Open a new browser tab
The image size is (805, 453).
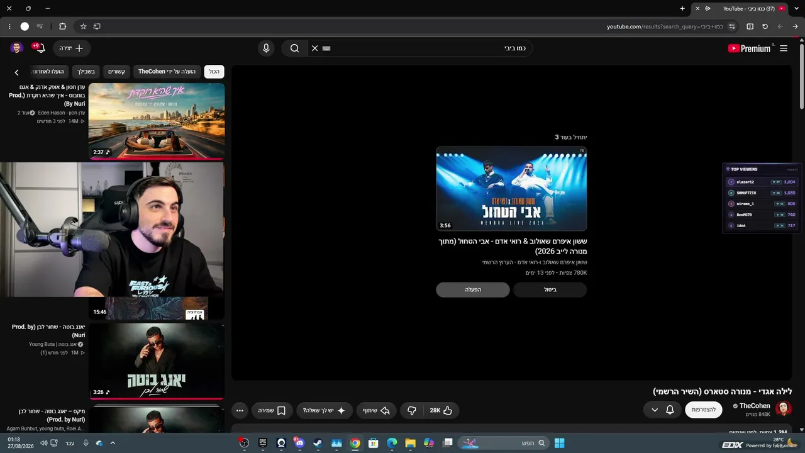[682, 9]
